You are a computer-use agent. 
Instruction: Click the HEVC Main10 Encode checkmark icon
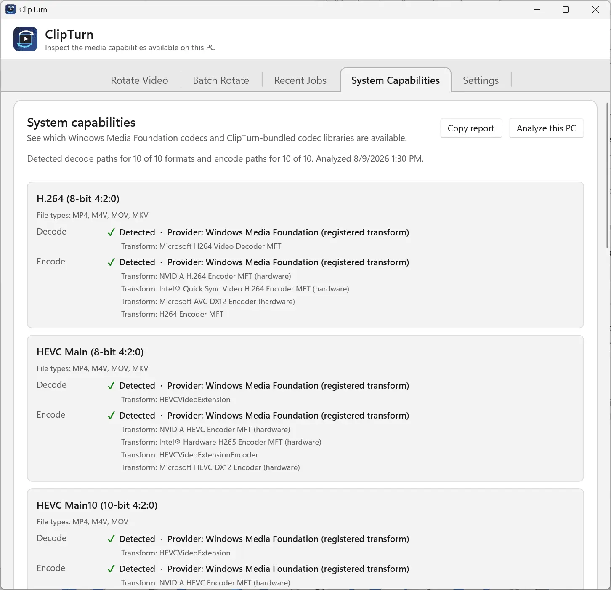tap(111, 569)
